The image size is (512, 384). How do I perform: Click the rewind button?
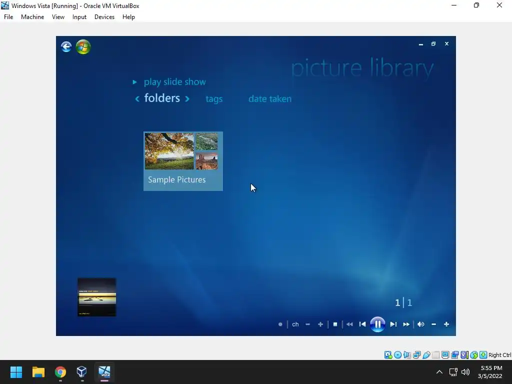[349, 324]
